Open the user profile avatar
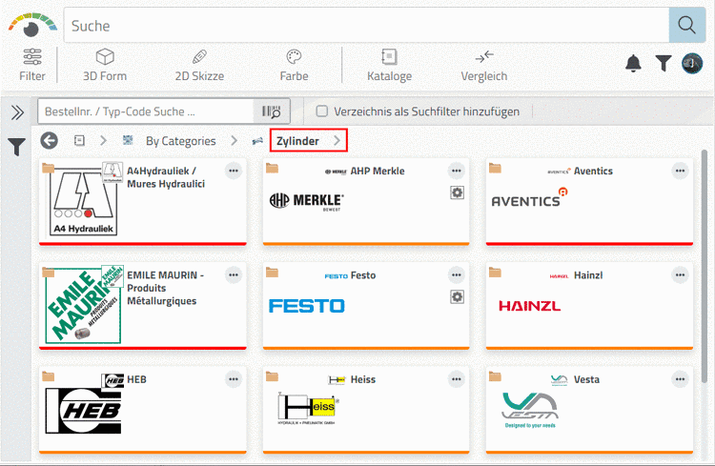This screenshot has height=466, width=715. [692, 64]
